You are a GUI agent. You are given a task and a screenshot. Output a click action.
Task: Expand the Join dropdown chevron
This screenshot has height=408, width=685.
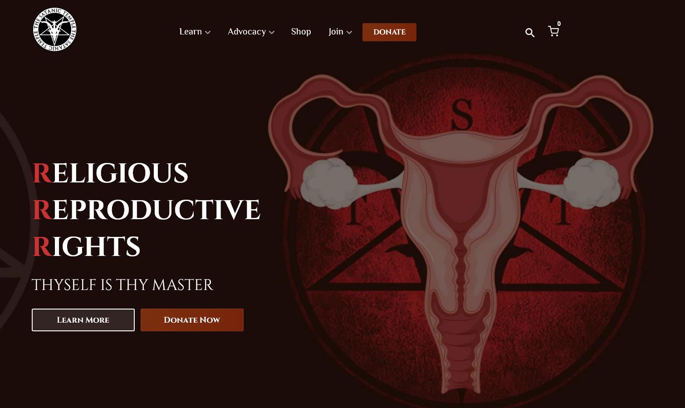[x=349, y=32]
